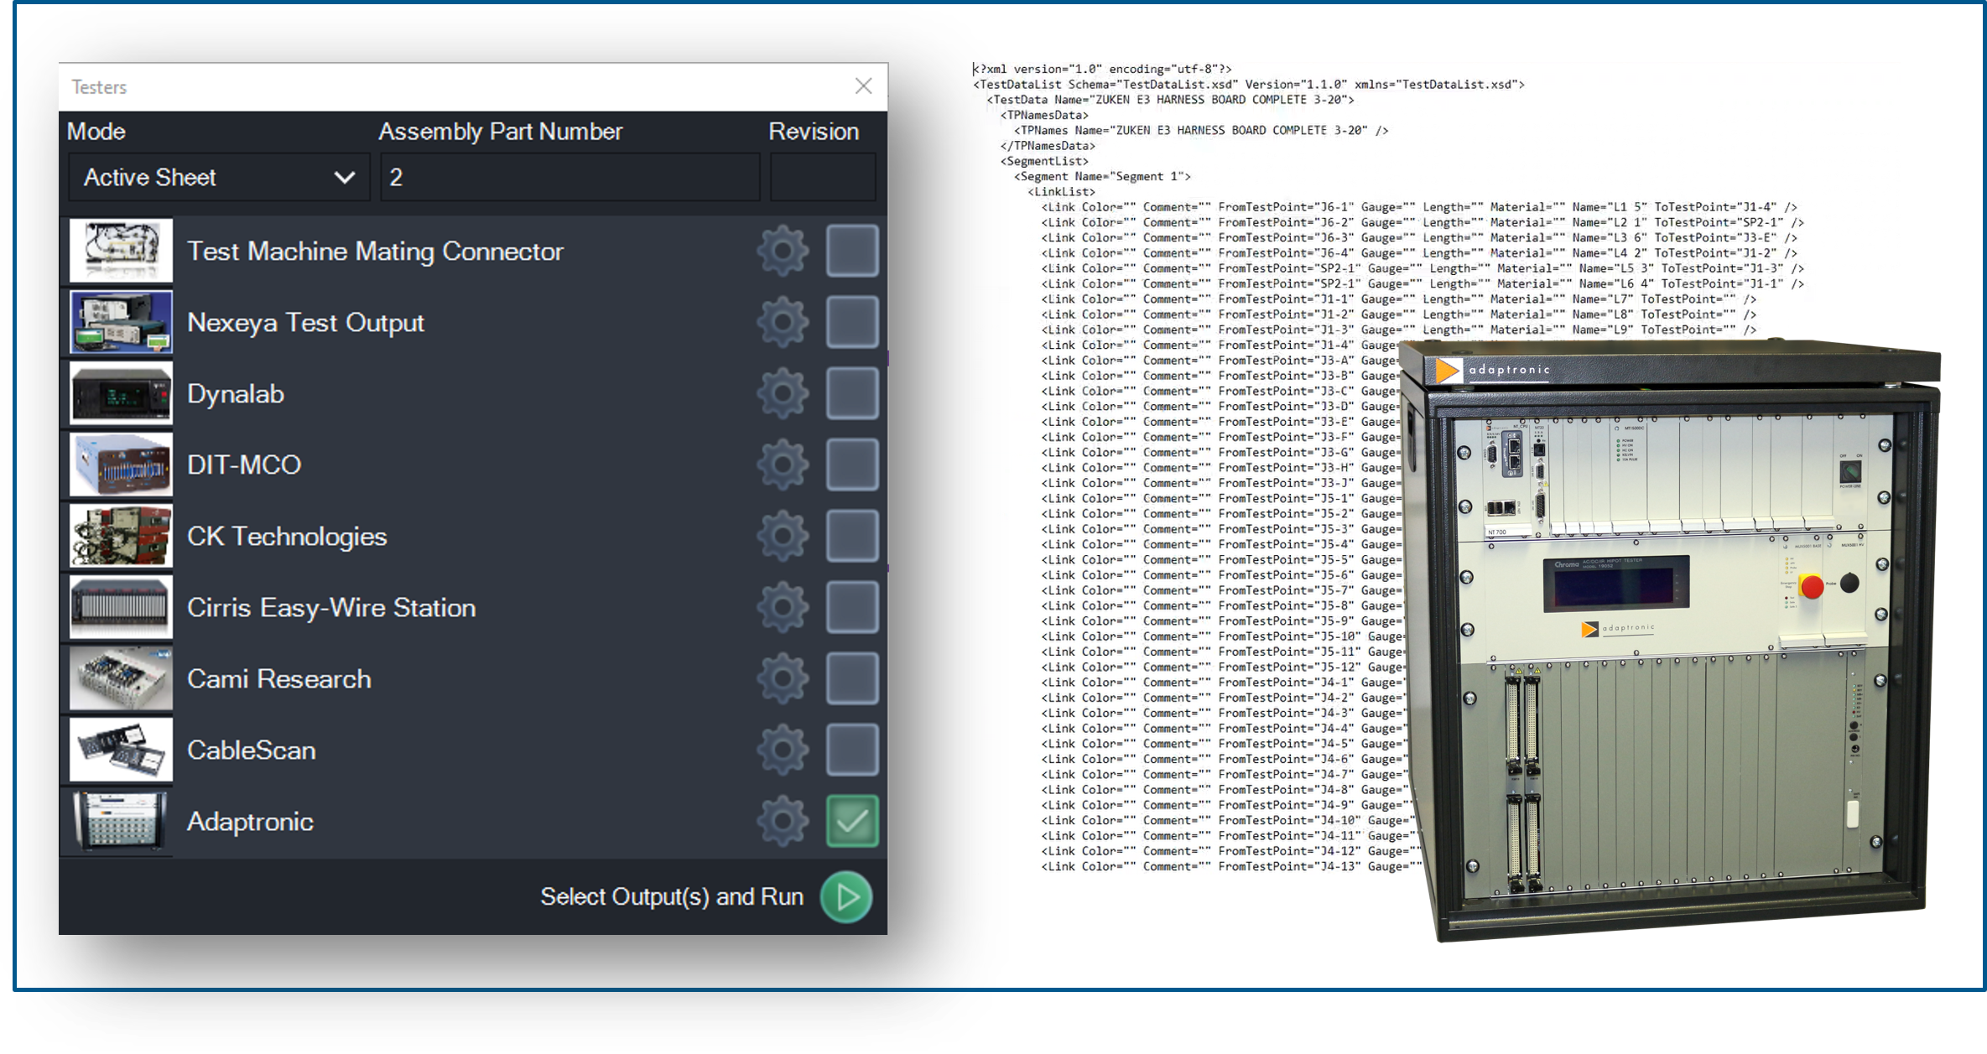Open Nexeya Test Output settings gear
The width and height of the screenshot is (1987, 1054).
coord(783,322)
